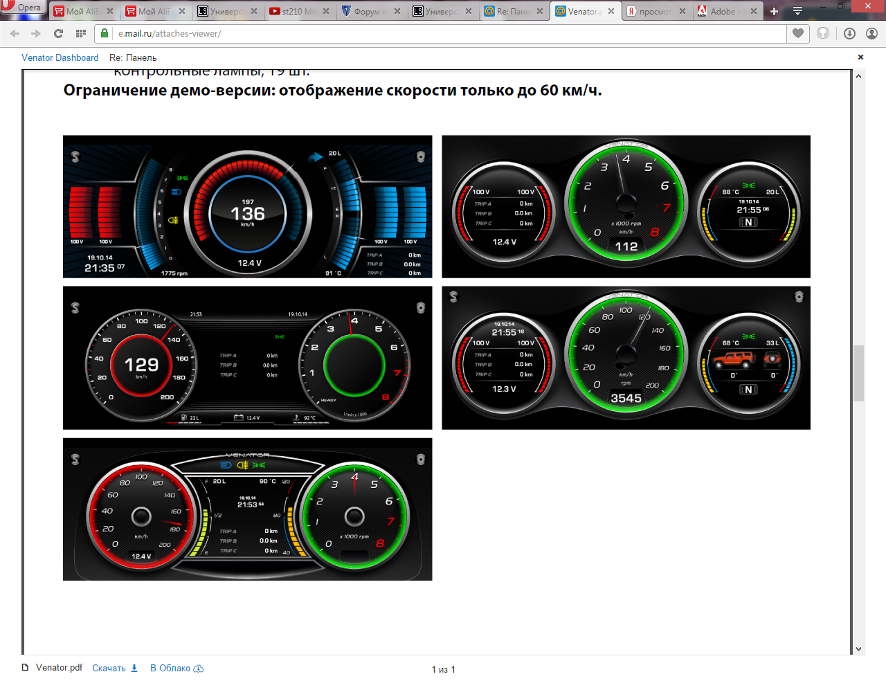Open a new tab with plus button
This screenshot has width=886, height=681.
774,11
